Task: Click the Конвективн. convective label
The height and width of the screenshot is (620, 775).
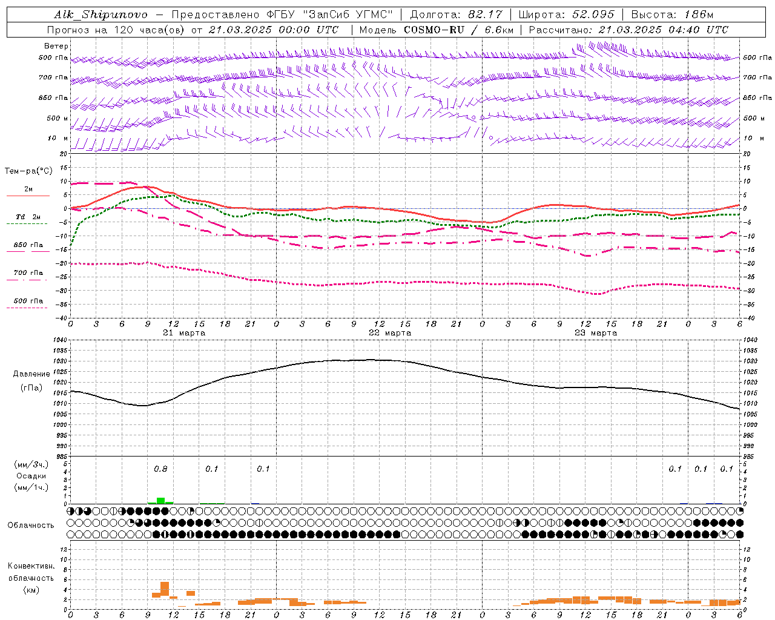Action: pos(31,566)
